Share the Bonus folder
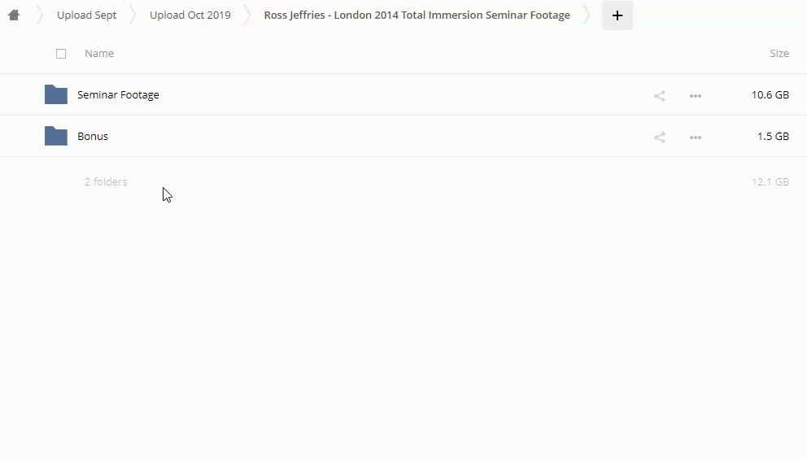 coord(660,138)
